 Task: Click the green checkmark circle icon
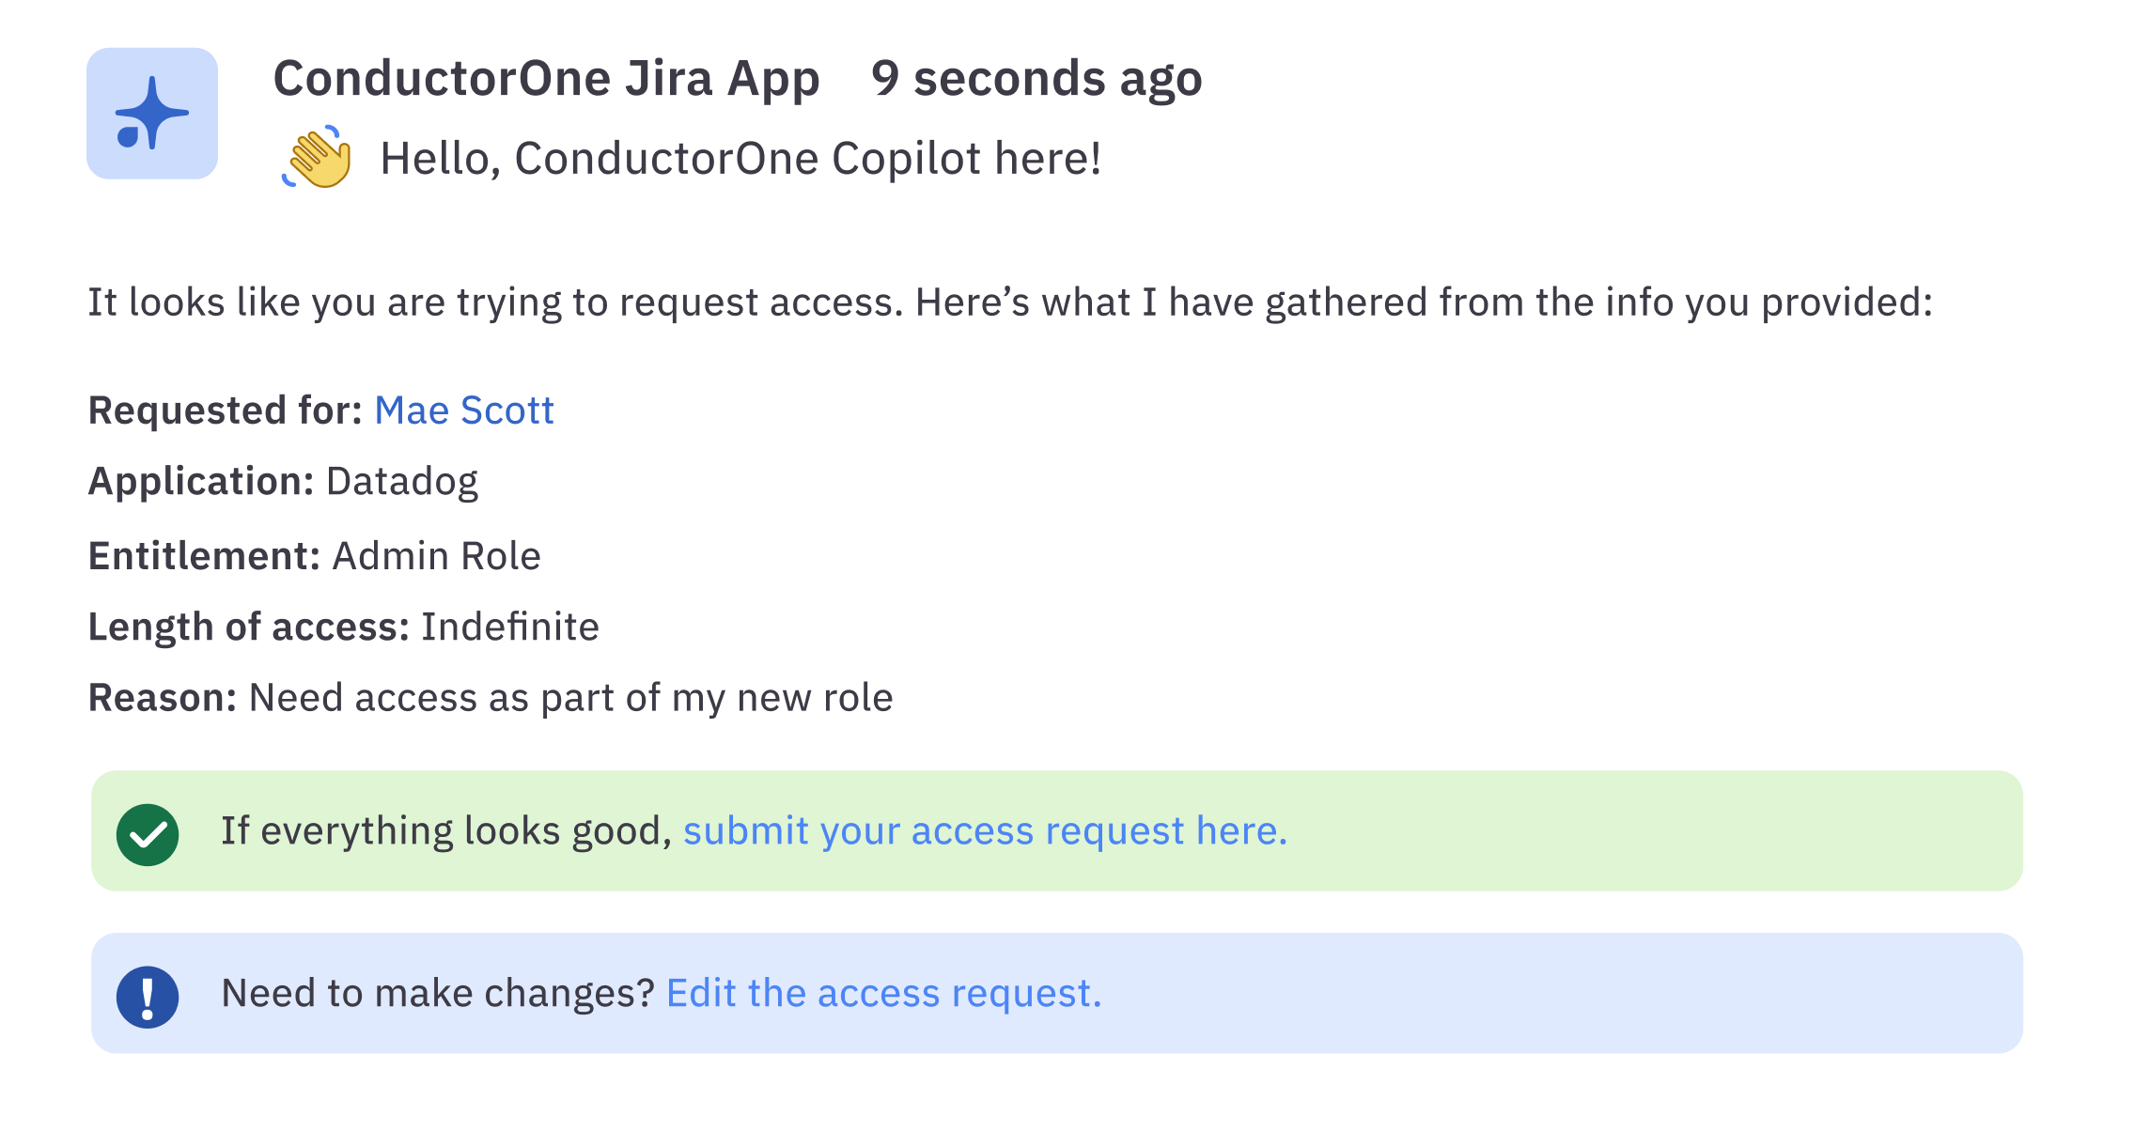[148, 834]
